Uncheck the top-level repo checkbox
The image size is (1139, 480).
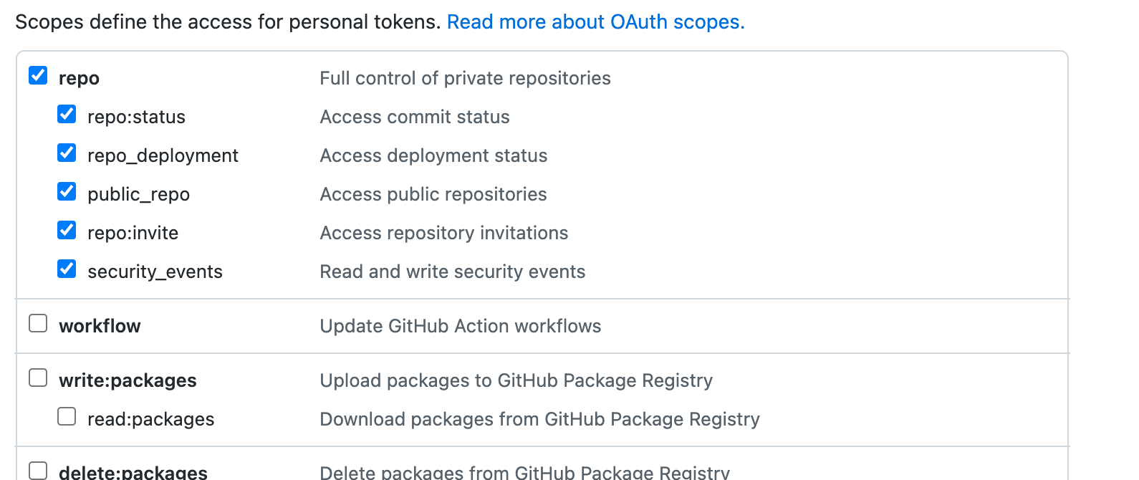pos(38,75)
